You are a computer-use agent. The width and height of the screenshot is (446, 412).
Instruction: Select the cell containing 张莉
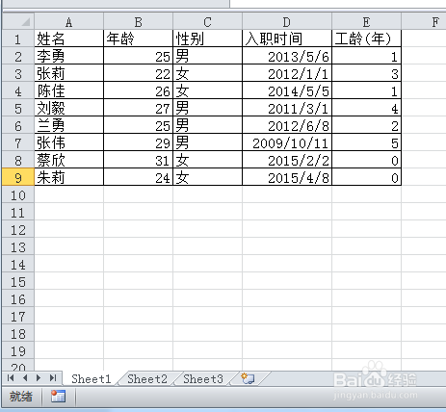(x=69, y=73)
